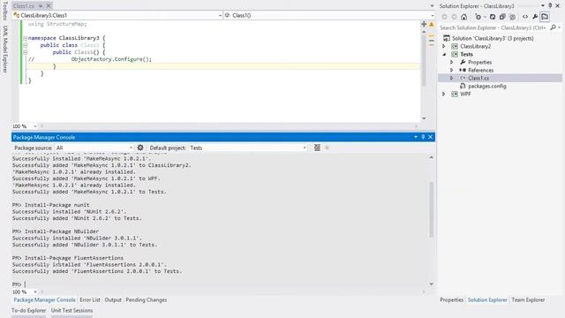Image resolution: width=565 pixels, height=318 pixels.
Task: Expand the Class1.cs file node
Action: 451,78
